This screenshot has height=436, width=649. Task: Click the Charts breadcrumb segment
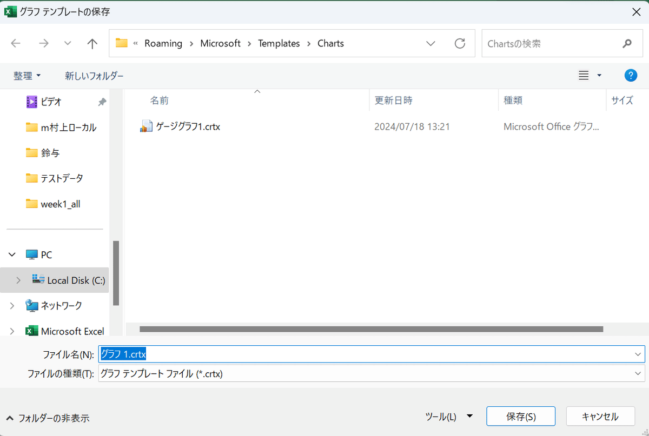coord(330,44)
